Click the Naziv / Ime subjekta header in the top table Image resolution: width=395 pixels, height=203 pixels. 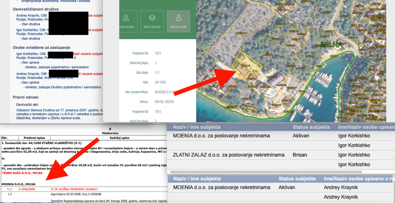coord(197,127)
